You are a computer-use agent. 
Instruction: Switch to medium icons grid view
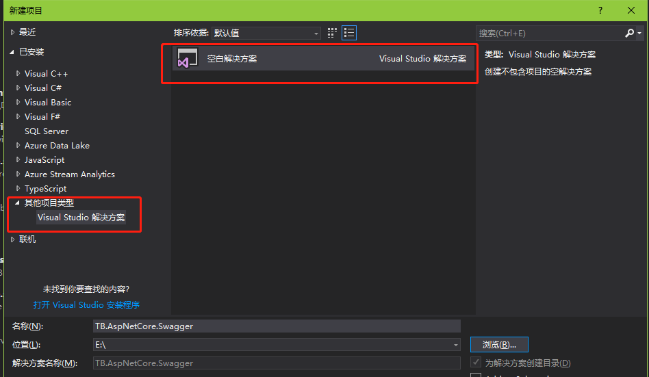point(332,33)
